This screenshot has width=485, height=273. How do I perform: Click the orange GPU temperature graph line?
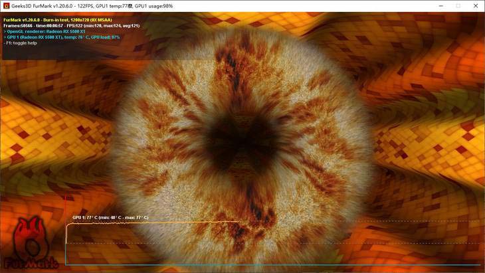(x=152, y=223)
